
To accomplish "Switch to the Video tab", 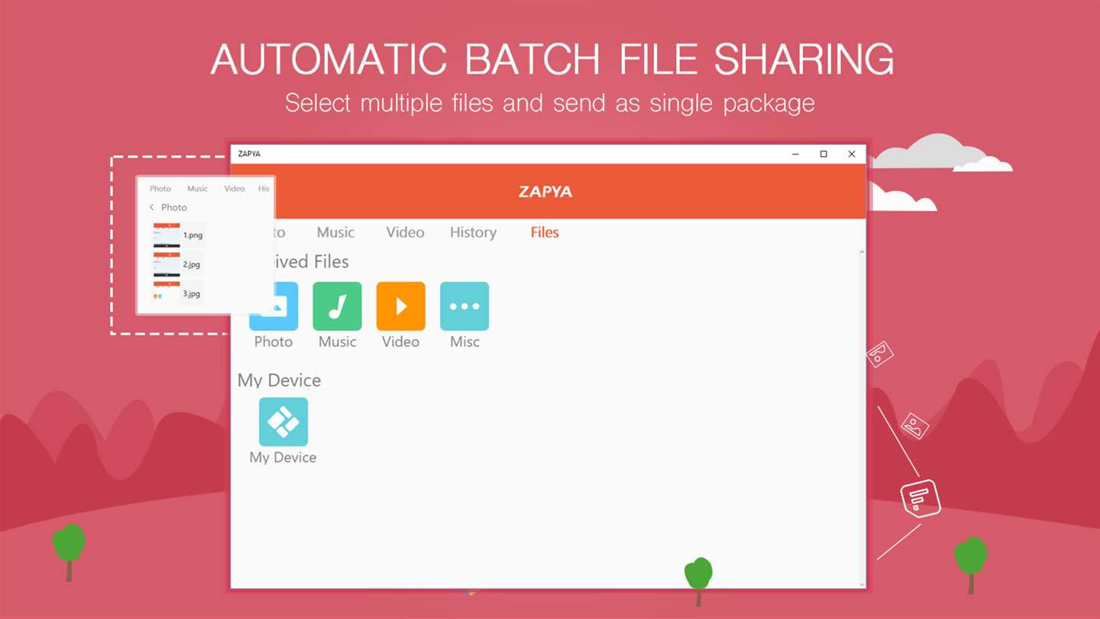I will [405, 232].
